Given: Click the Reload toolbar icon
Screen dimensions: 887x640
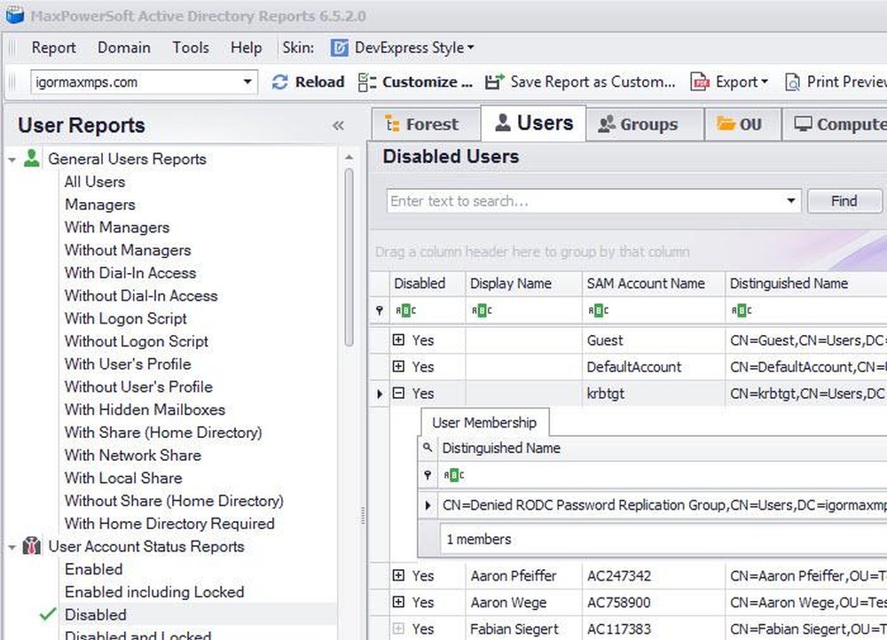Looking at the screenshot, I should coord(280,81).
